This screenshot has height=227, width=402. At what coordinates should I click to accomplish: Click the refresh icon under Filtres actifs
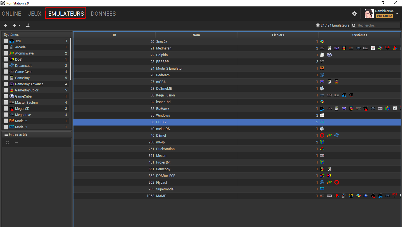pos(8,143)
